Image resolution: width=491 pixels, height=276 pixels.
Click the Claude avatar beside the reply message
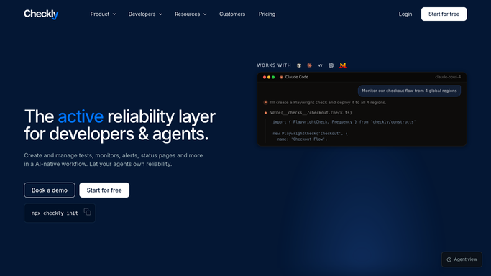[x=265, y=102]
